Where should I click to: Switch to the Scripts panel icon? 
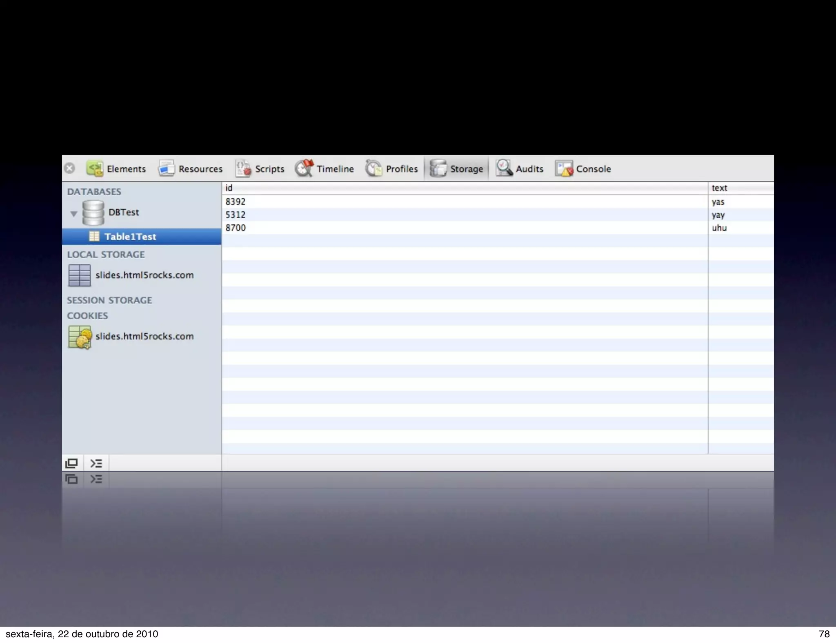[x=243, y=169]
